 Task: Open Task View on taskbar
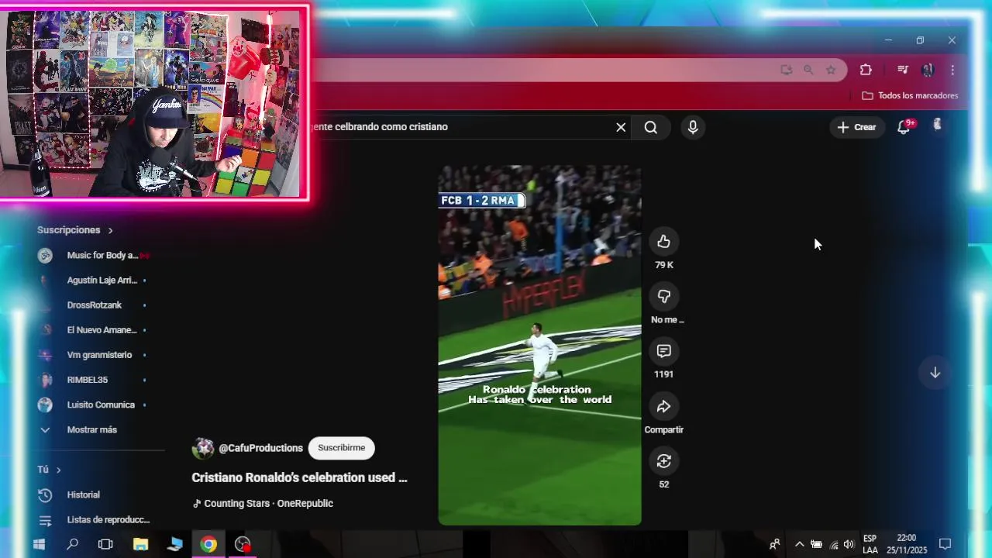tap(105, 544)
